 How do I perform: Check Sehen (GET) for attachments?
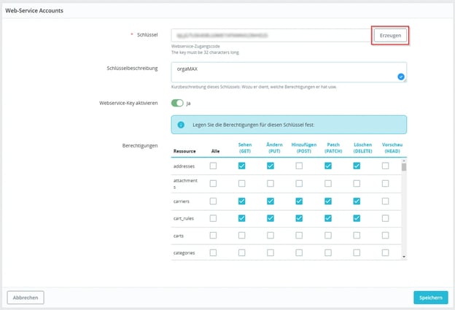[241, 183]
